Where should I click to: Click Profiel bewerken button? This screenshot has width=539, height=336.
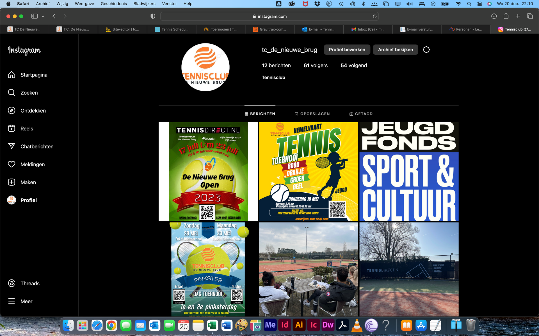(x=347, y=50)
